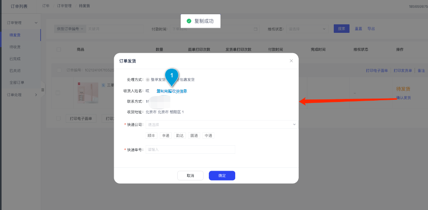Go to 待收货 in sidebar
Viewport: 428px width, 210px height.
[x=15, y=47]
